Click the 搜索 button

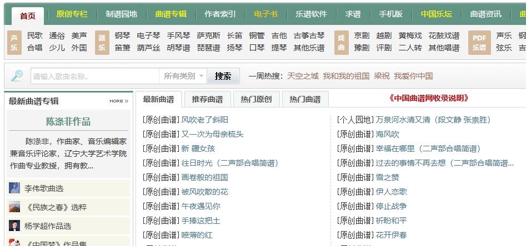click(223, 76)
